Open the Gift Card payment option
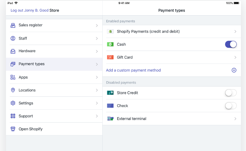This screenshot has height=151, width=246. pyautogui.click(x=172, y=57)
